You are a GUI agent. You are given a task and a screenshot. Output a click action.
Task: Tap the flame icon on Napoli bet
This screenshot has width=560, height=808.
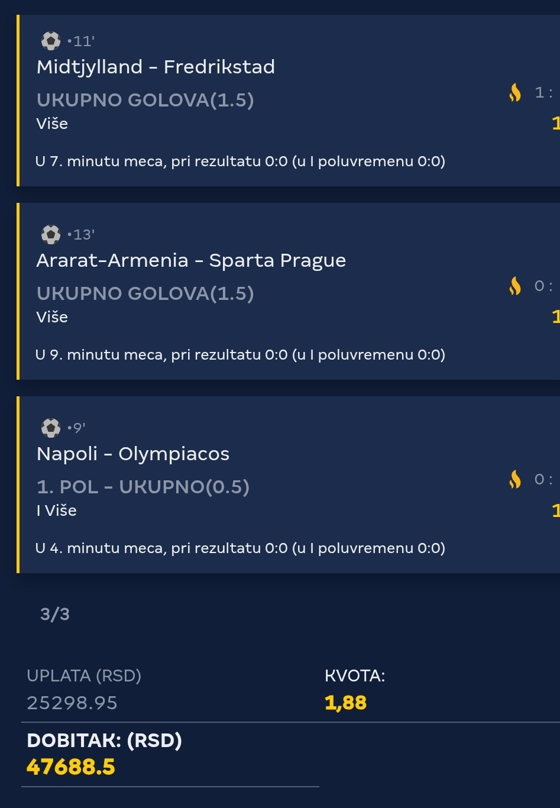point(515,479)
